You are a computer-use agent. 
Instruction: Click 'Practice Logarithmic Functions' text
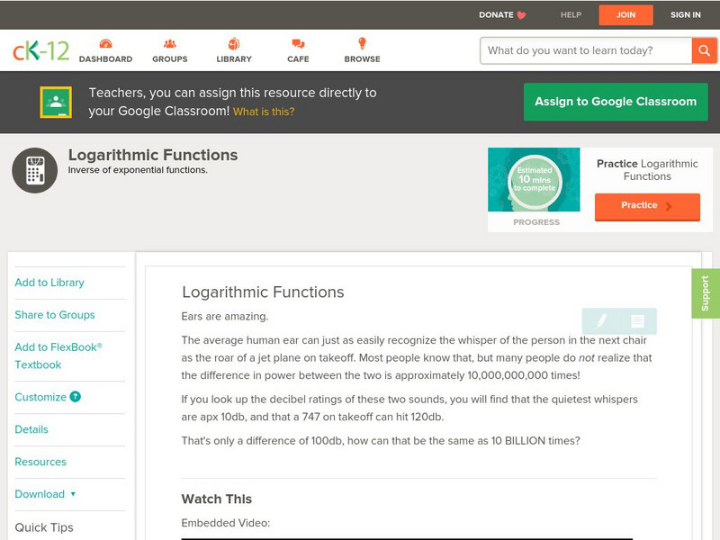[647, 170]
